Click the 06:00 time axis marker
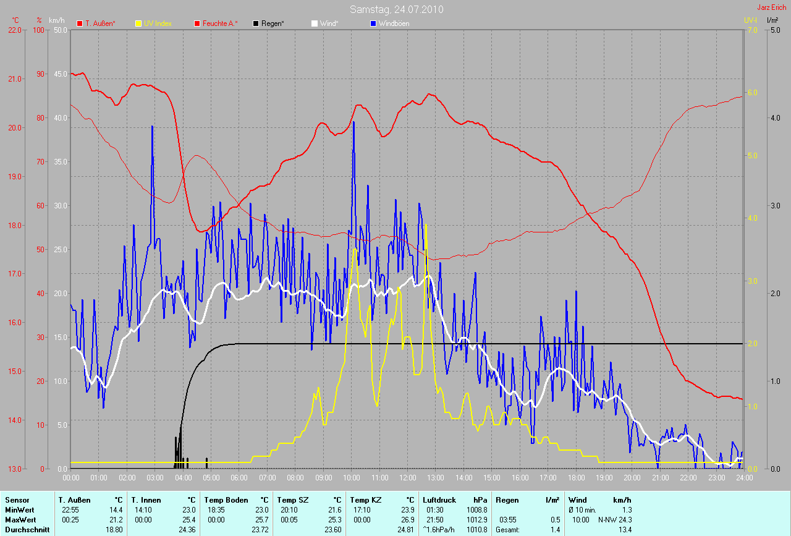 [239, 478]
